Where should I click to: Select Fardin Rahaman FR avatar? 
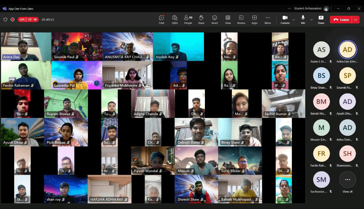321,154
